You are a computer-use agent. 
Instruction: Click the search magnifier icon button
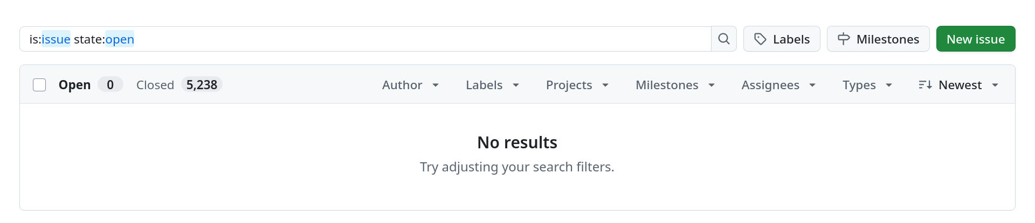724,39
